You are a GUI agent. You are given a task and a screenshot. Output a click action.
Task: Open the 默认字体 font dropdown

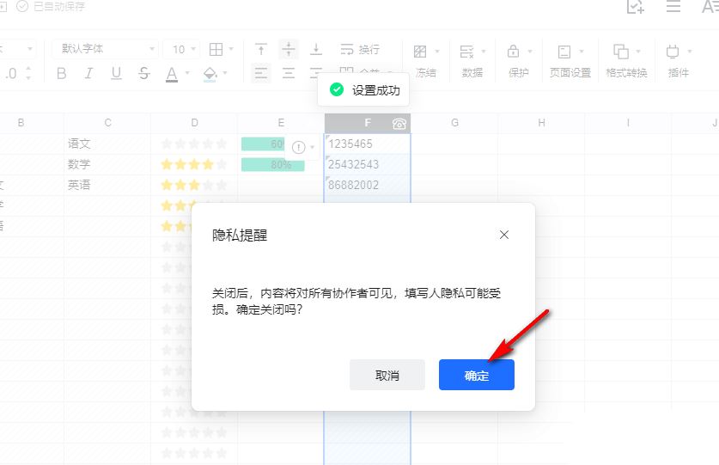(x=105, y=49)
